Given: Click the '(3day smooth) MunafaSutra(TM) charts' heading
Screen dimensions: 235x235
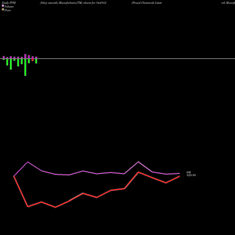Looking at the screenshot, I should pos(73,3).
